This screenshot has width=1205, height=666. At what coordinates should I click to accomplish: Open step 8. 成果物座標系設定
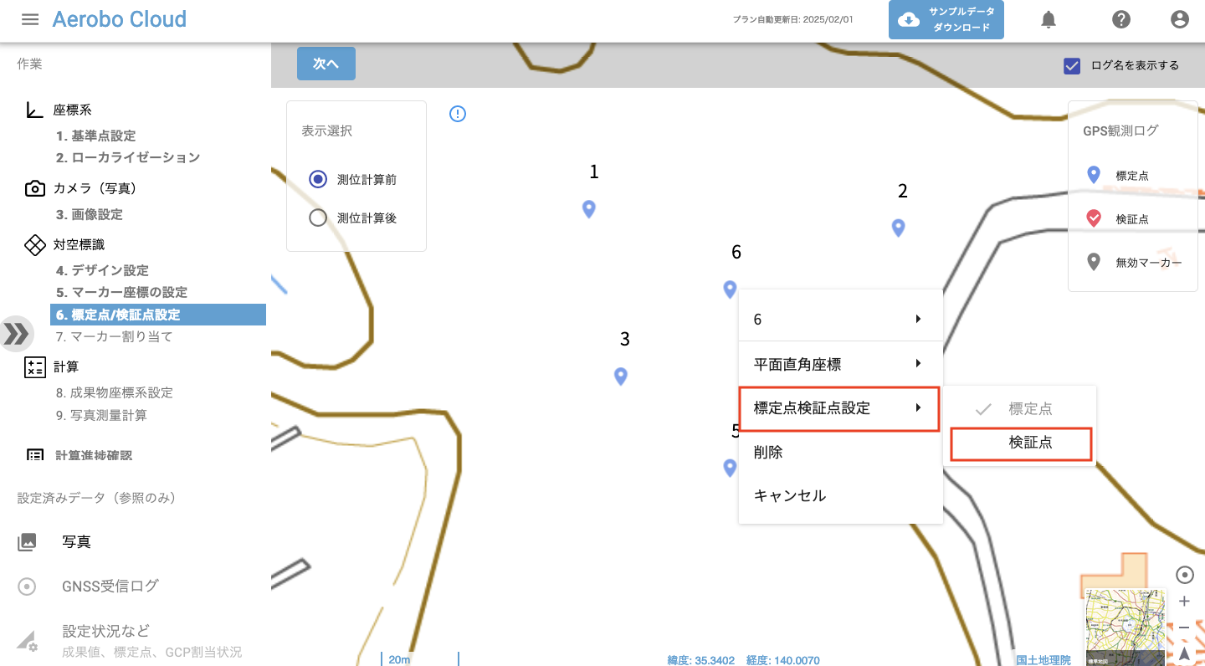pos(115,392)
